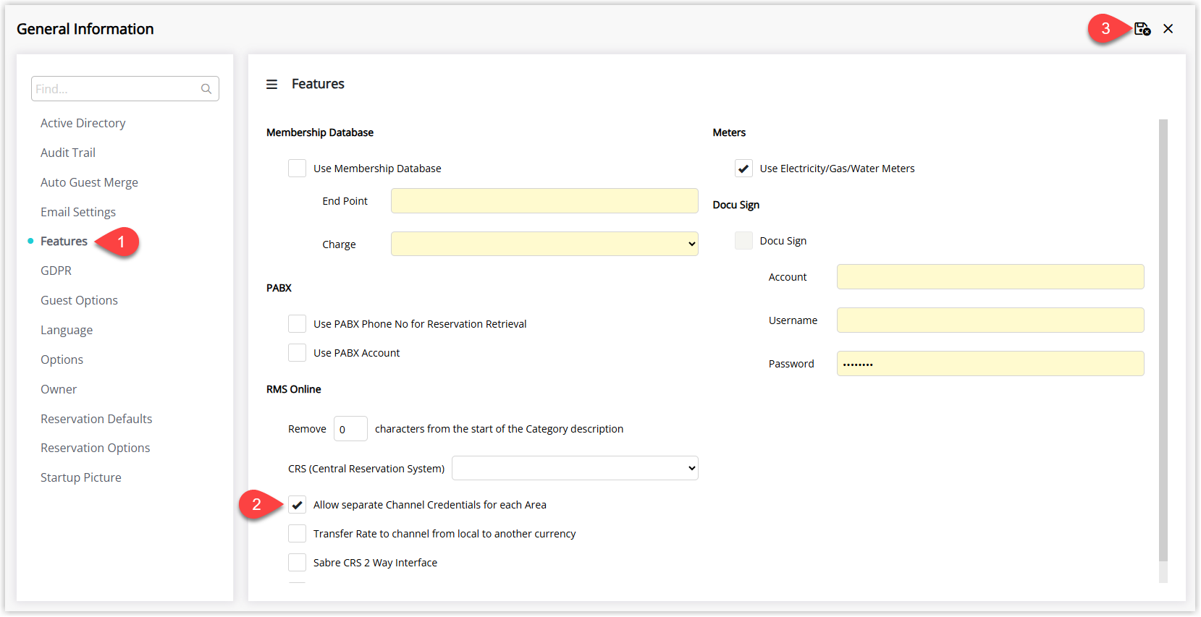Select the Features menu item

(x=64, y=242)
